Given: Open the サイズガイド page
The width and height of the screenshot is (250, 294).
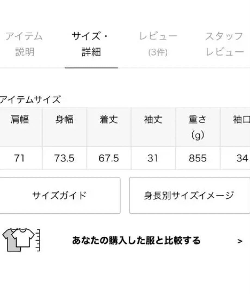Looking at the screenshot, I should click(x=60, y=195).
